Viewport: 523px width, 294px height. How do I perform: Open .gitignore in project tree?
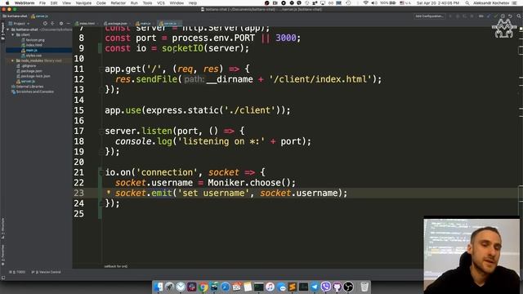tap(26, 65)
